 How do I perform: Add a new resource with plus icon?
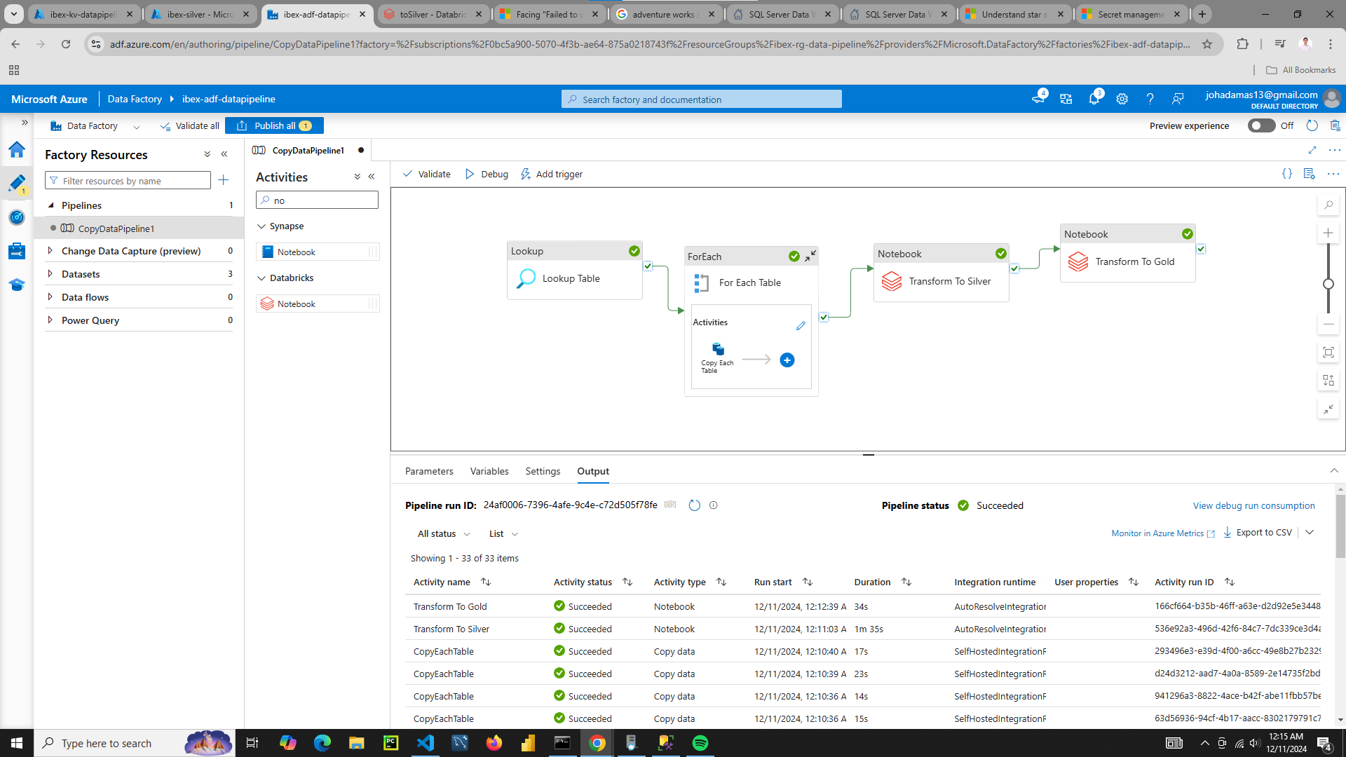(223, 180)
